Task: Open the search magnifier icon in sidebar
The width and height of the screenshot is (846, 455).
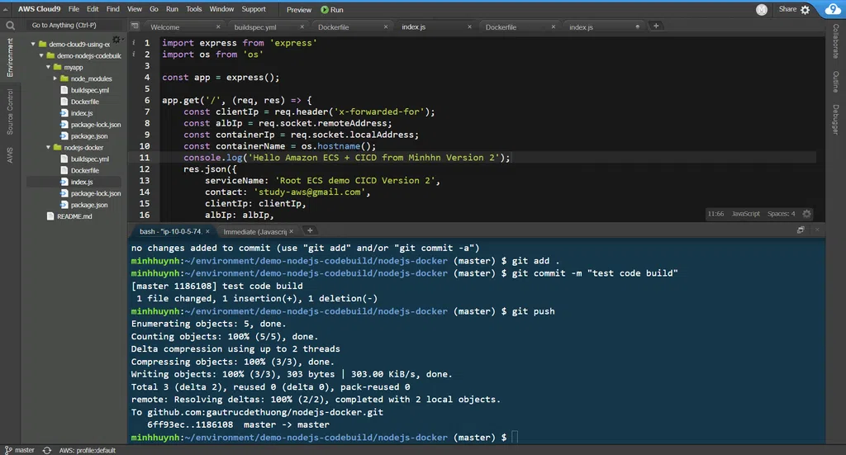Action: coord(10,26)
